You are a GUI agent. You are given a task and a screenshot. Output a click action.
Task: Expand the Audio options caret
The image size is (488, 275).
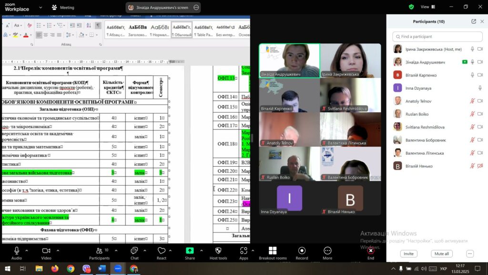pos(27,250)
